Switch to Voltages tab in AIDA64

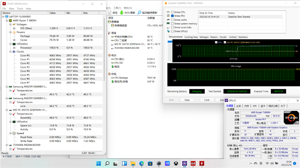point(204,37)
